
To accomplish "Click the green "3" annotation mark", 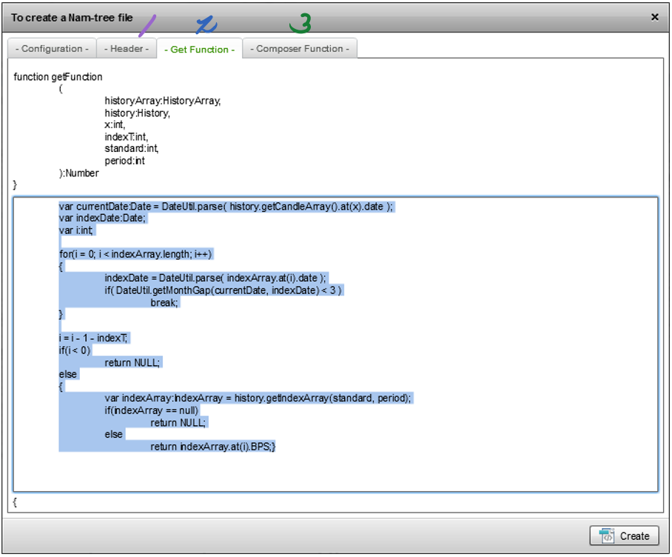I will (301, 24).
